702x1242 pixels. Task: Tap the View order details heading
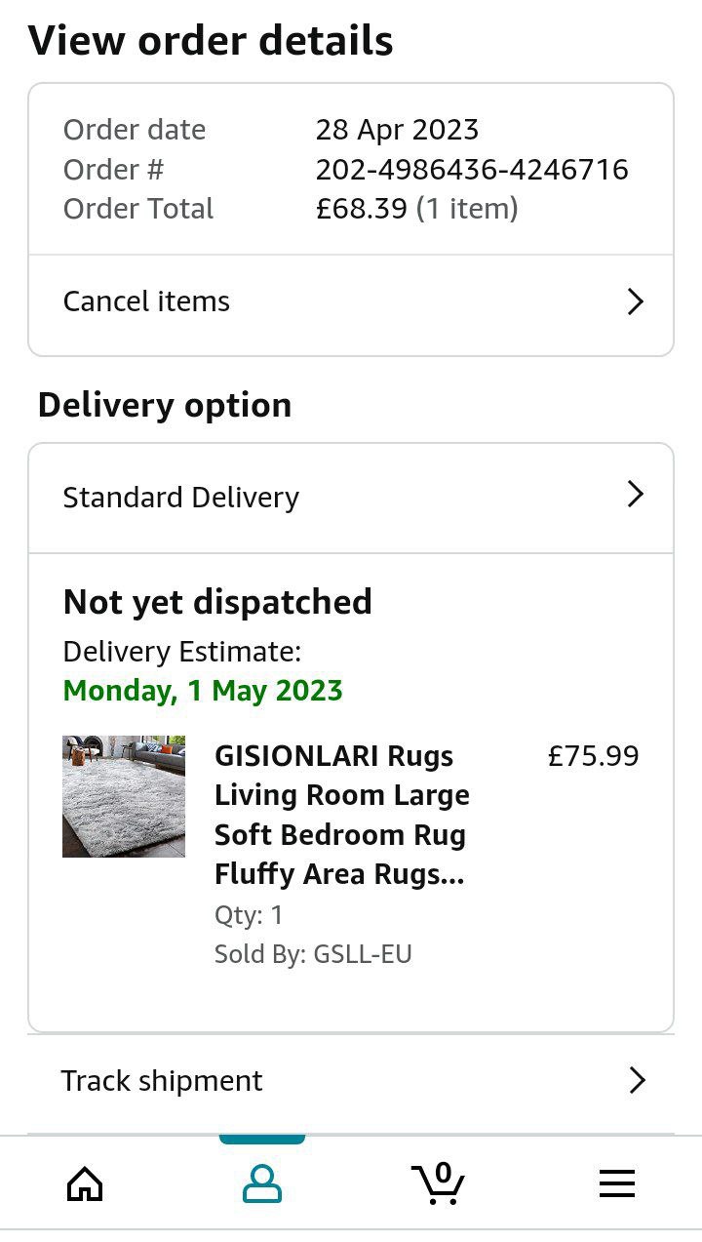click(211, 41)
